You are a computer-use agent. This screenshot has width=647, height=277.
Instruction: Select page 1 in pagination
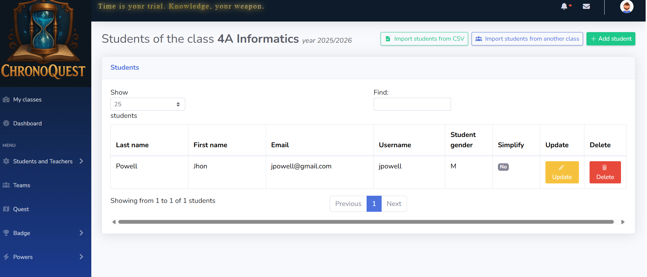374,204
